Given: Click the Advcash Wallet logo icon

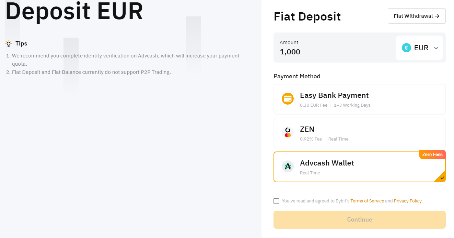Looking at the screenshot, I should [x=288, y=167].
